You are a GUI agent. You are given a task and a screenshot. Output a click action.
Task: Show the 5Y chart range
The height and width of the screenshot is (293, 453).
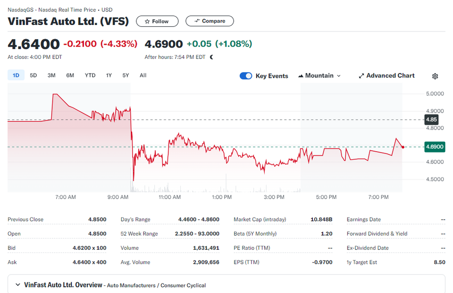pos(126,75)
